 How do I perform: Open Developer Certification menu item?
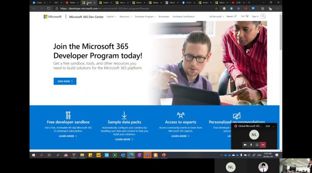(x=183, y=17)
